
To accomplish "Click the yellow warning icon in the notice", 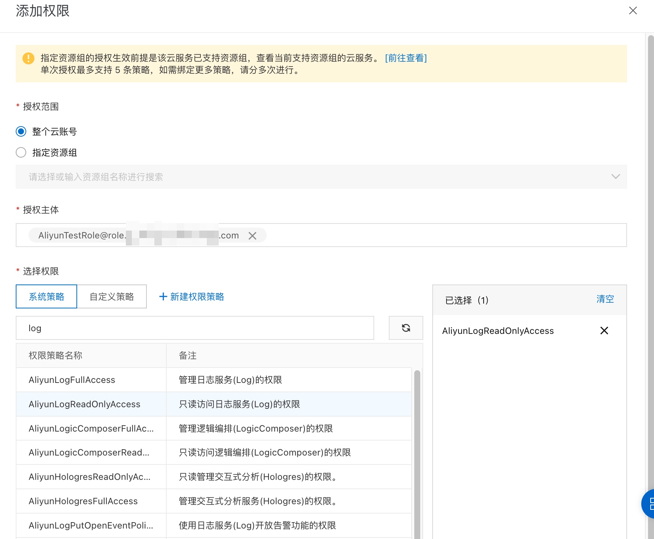I will (x=28, y=58).
